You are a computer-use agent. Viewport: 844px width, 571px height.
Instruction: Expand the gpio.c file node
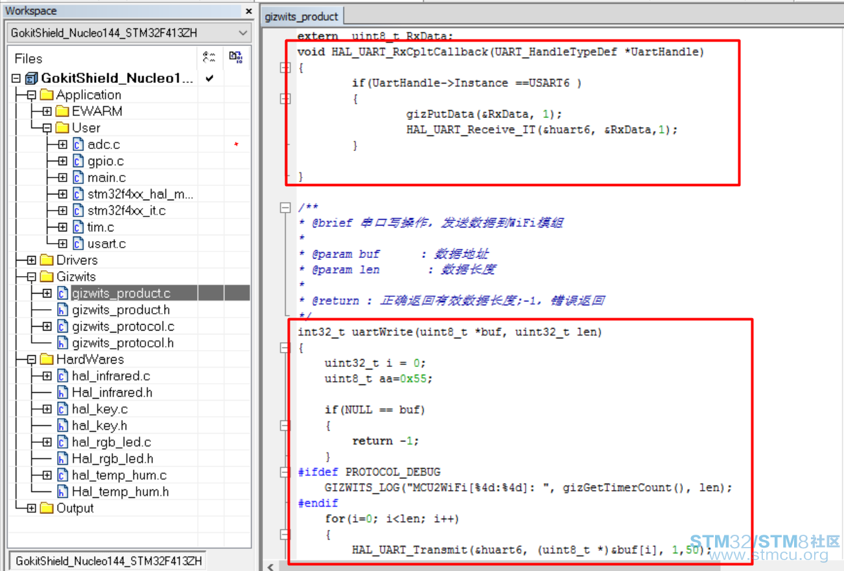coord(62,161)
